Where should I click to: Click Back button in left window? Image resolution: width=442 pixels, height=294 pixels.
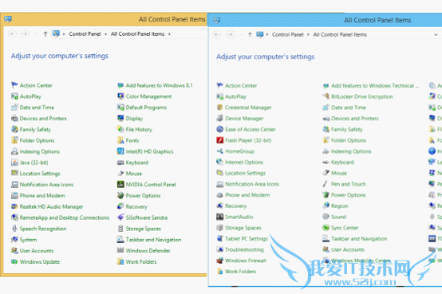(12, 34)
